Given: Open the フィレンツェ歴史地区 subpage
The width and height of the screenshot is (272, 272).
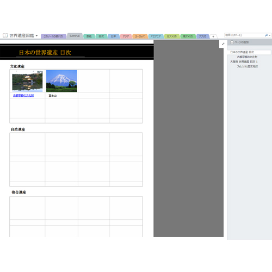Looking at the screenshot, I should pos(248,66).
